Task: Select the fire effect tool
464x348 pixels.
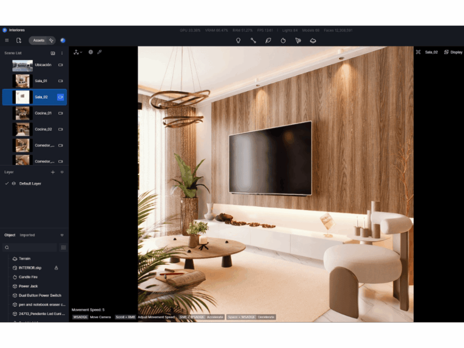Action: coord(283,40)
